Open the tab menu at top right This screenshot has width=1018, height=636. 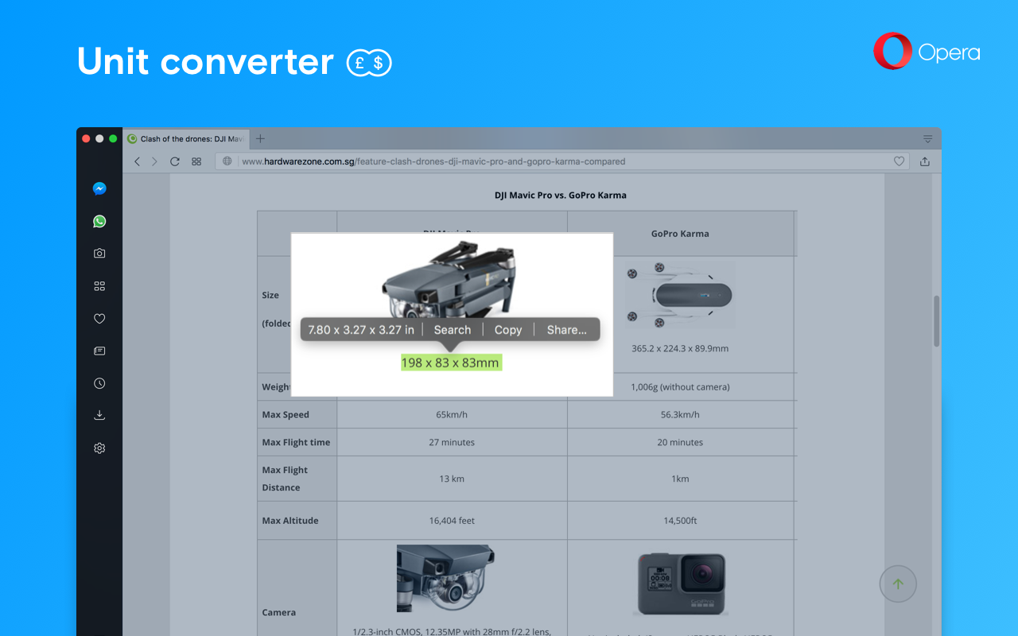[x=927, y=139]
